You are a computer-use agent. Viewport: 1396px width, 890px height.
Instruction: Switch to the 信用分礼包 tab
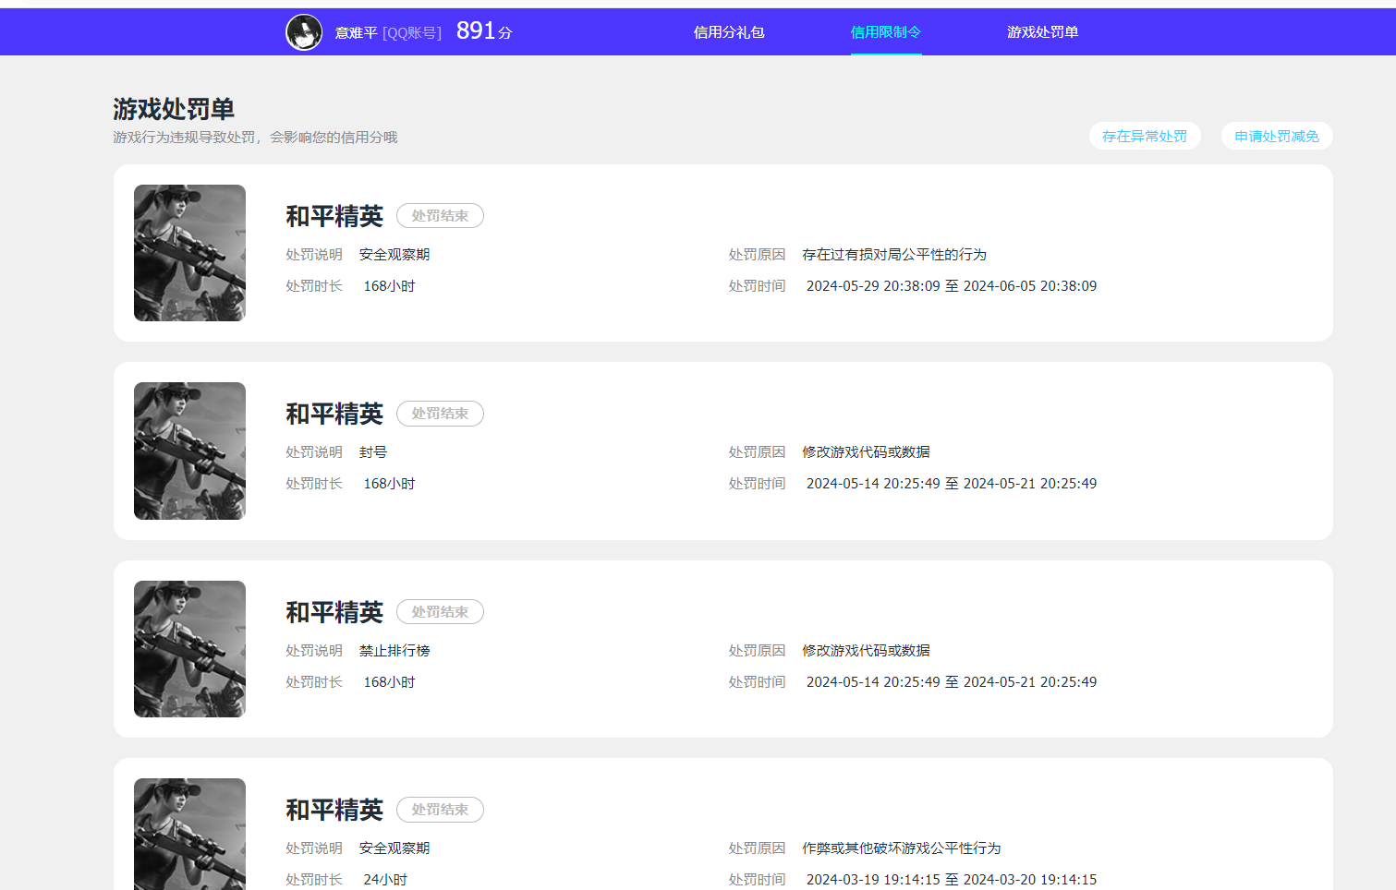[730, 31]
